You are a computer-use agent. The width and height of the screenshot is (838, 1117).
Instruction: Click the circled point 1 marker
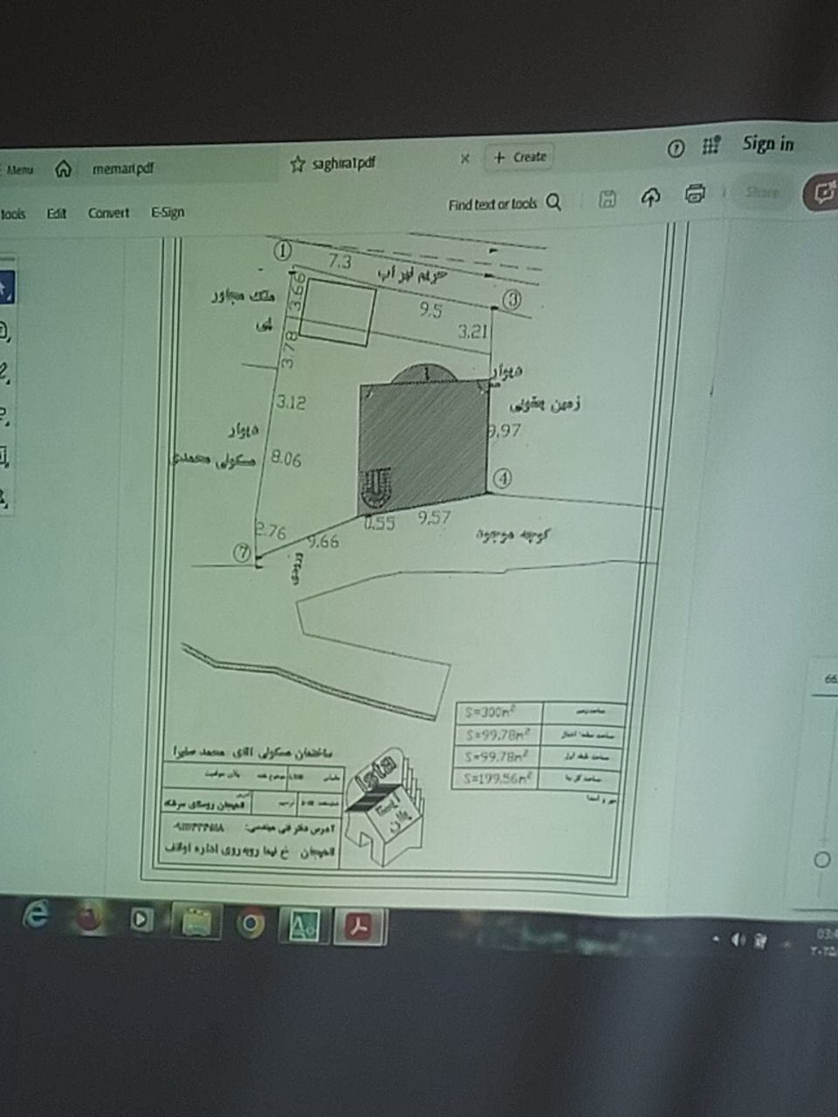(283, 251)
